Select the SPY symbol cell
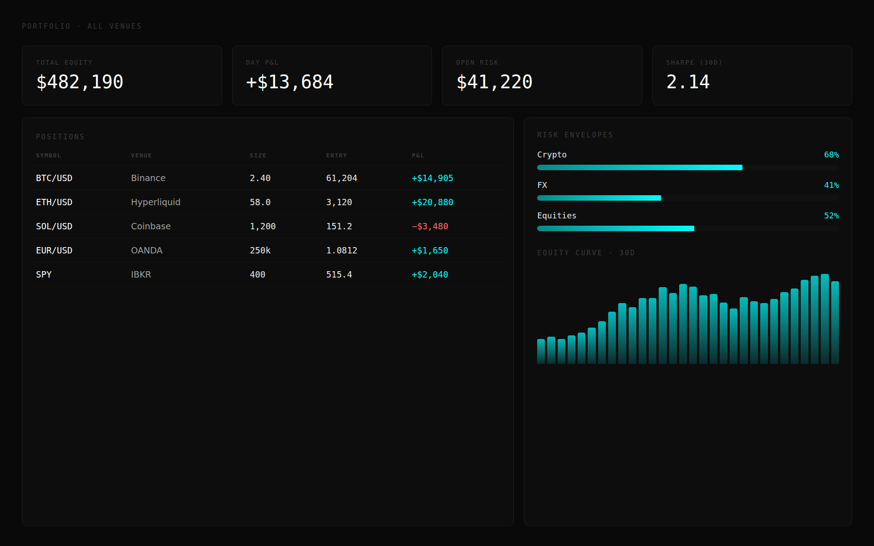Image resolution: width=874 pixels, height=546 pixels. (44, 275)
